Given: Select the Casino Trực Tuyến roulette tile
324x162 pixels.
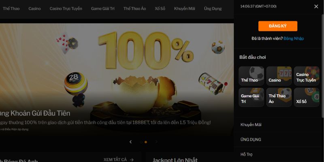Looking at the screenshot, I should [x=307, y=76].
